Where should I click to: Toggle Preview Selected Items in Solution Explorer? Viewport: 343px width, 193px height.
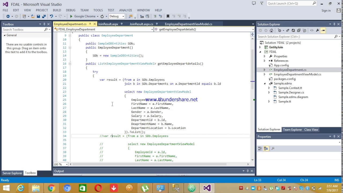click(323, 30)
